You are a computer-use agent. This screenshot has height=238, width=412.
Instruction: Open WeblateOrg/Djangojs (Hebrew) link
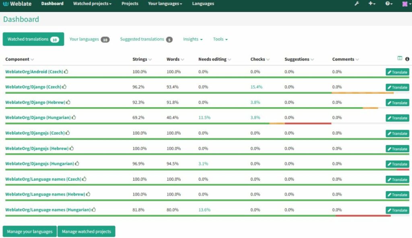pos(37,148)
